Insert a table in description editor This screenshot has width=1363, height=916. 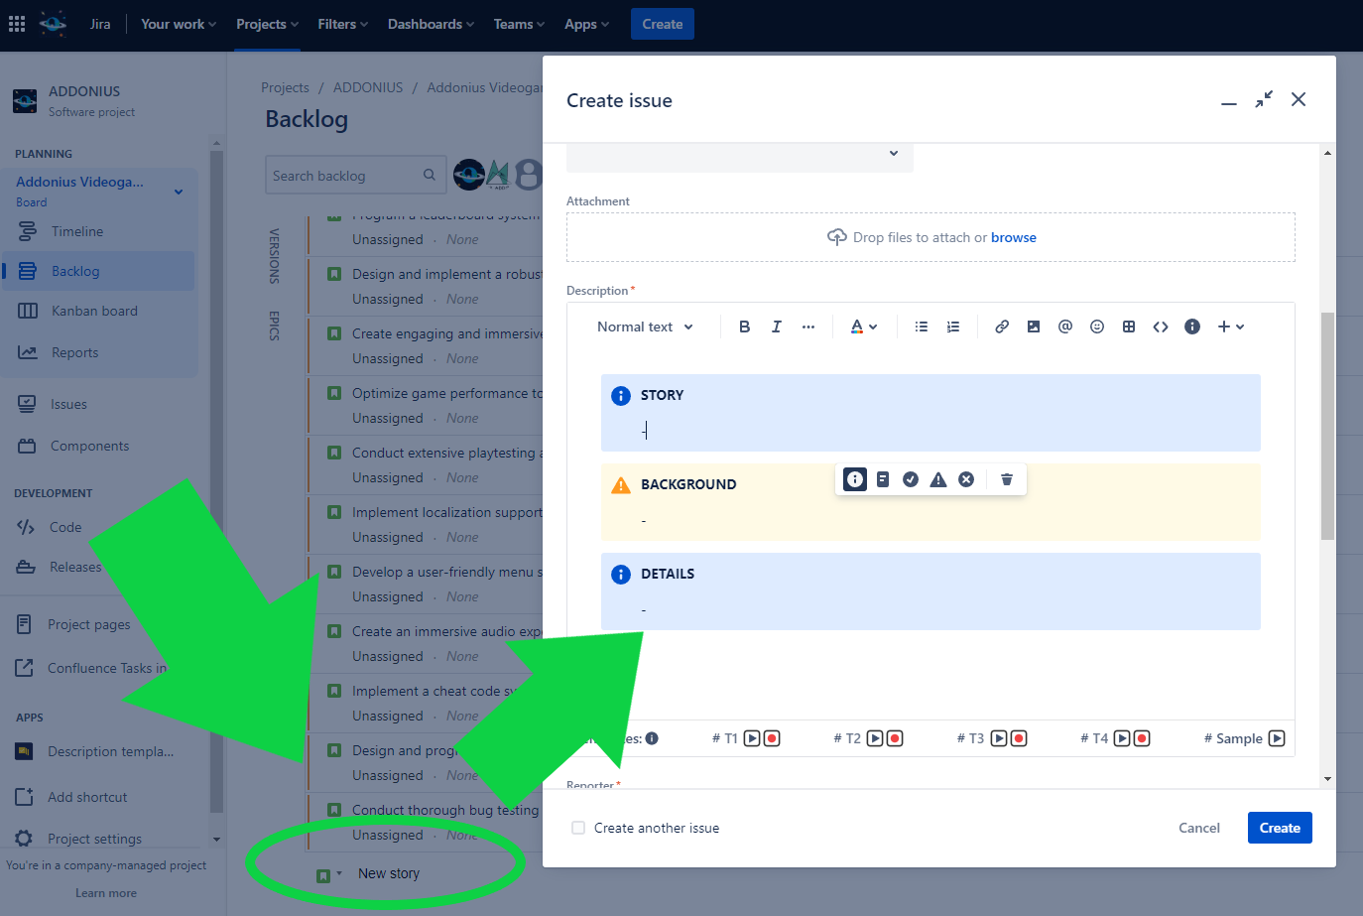pos(1129,327)
